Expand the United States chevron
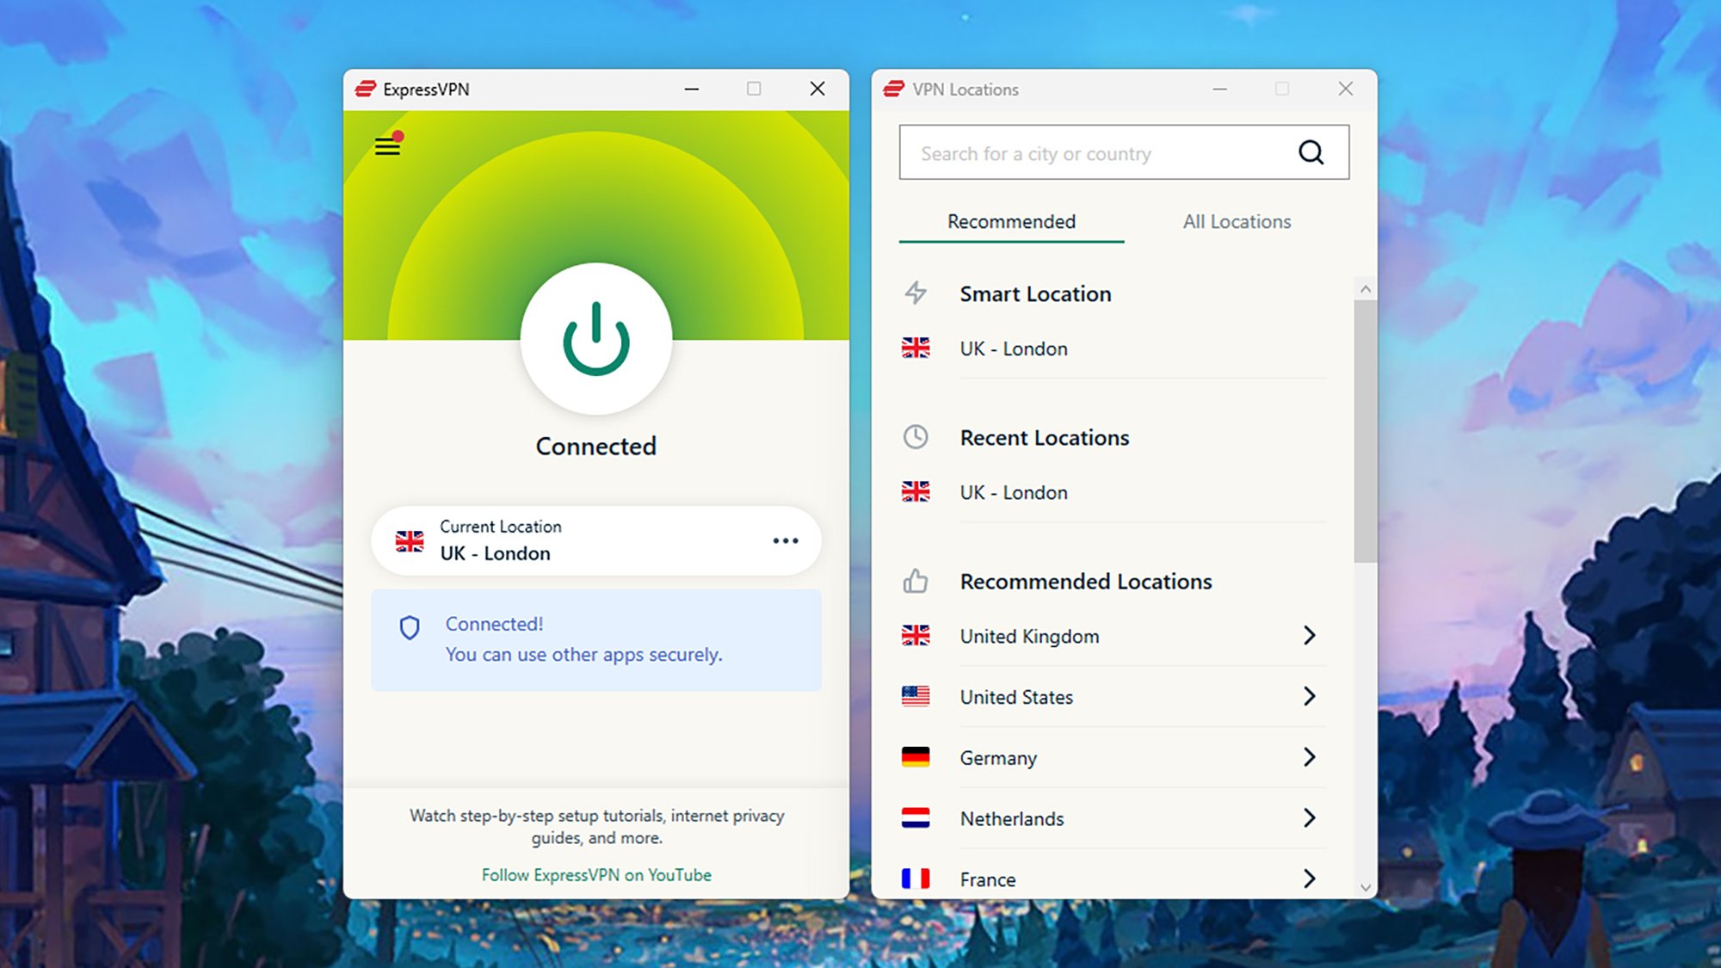The image size is (1721, 968). tap(1309, 696)
